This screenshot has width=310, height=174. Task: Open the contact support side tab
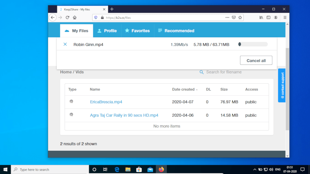click(x=282, y=85)
